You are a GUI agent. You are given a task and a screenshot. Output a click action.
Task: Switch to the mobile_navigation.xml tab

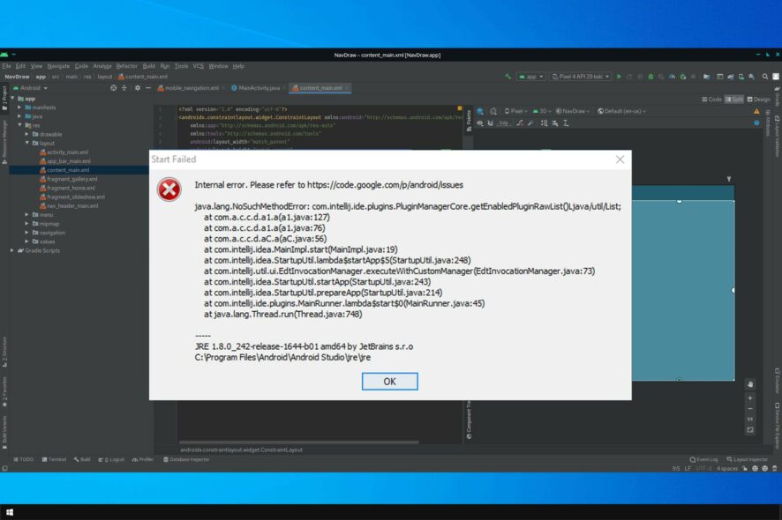189,88
